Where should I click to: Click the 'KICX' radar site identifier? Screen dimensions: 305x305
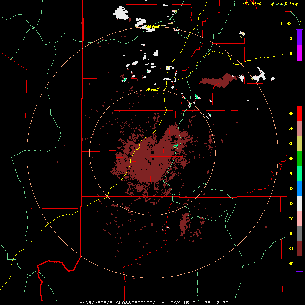pyautogui.click(x=174, y=303)
